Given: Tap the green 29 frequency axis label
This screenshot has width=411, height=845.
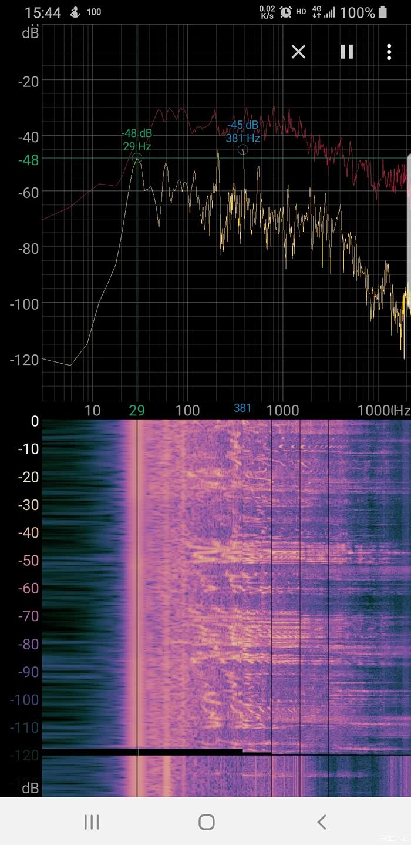Looking at the screenshot, I should pyautogui.click(x=137, y=410).
